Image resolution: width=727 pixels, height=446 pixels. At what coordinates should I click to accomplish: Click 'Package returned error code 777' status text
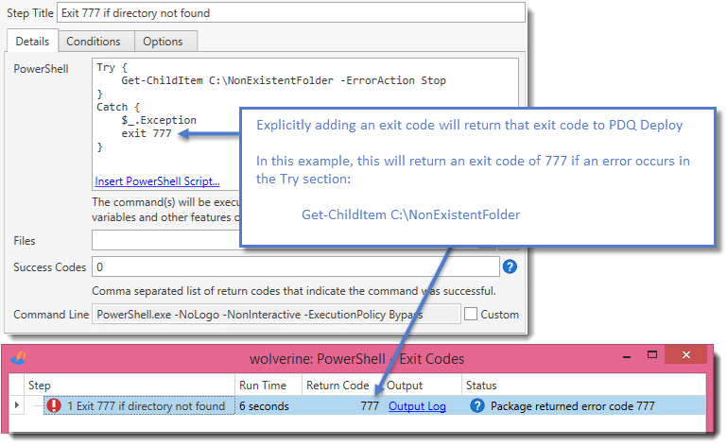(573, 406)
